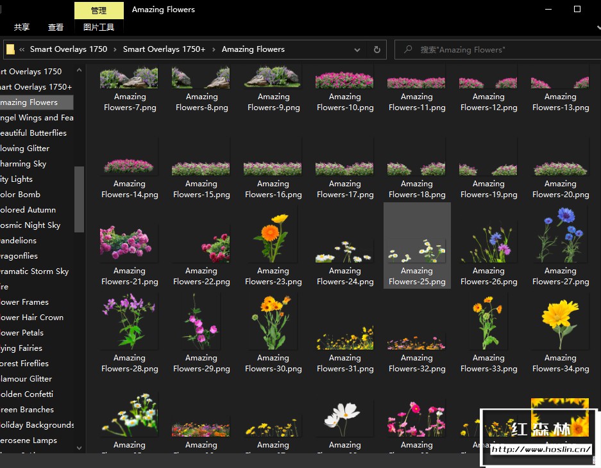
Task: Click the navigation pane scrollbar thumb
Action: (x=79, y=199)
